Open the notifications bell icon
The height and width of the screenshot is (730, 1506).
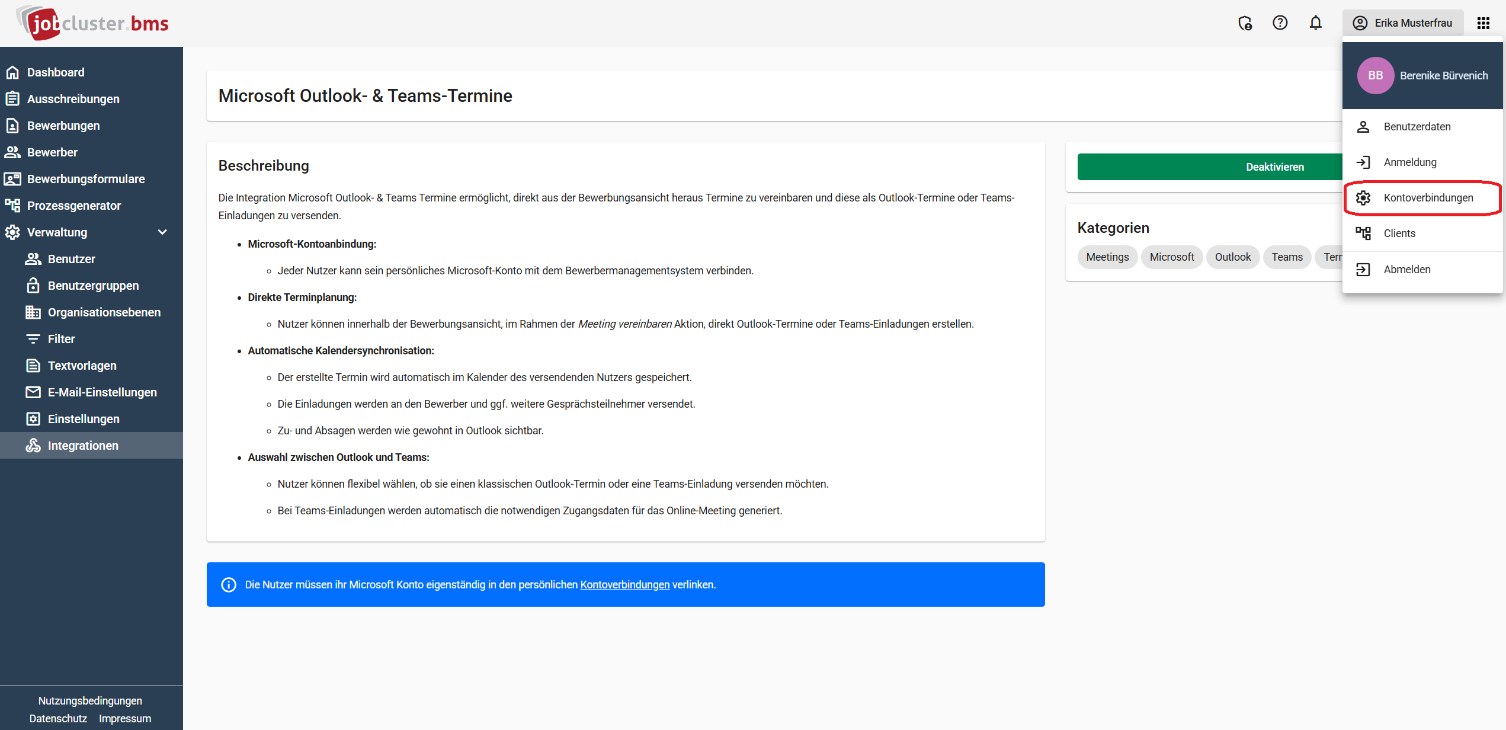(1316, 23)
